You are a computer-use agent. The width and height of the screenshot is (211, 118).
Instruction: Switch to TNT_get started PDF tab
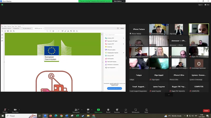click(x=27, y=28)
